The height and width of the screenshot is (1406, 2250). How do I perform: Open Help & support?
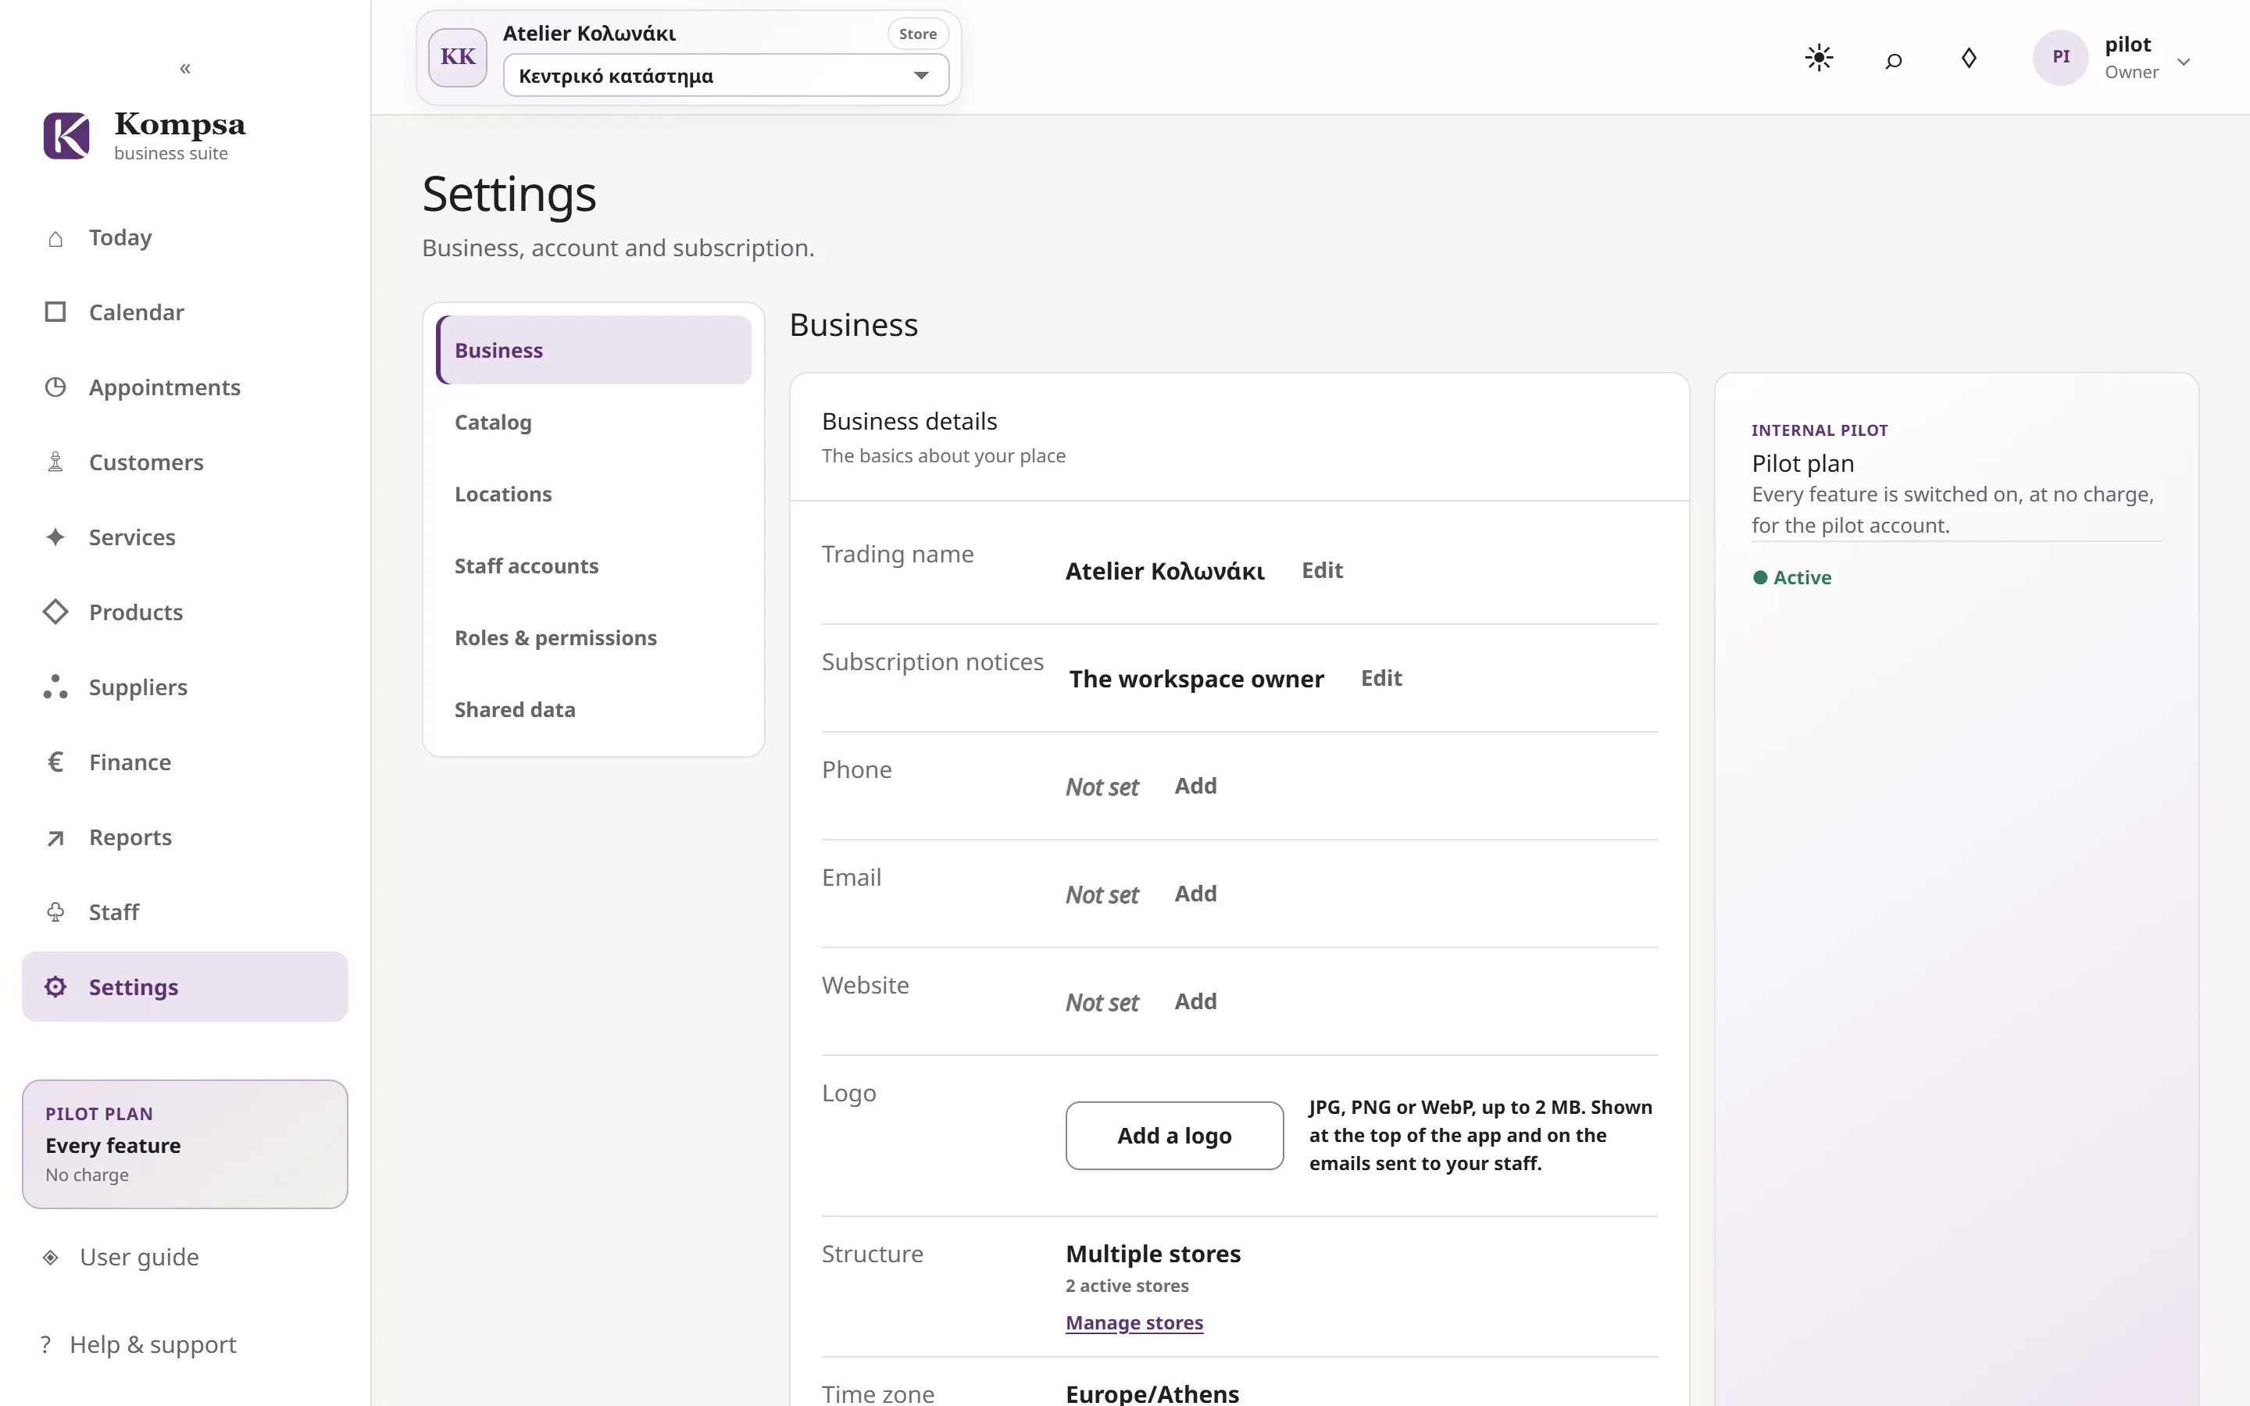pos(153,1344)
